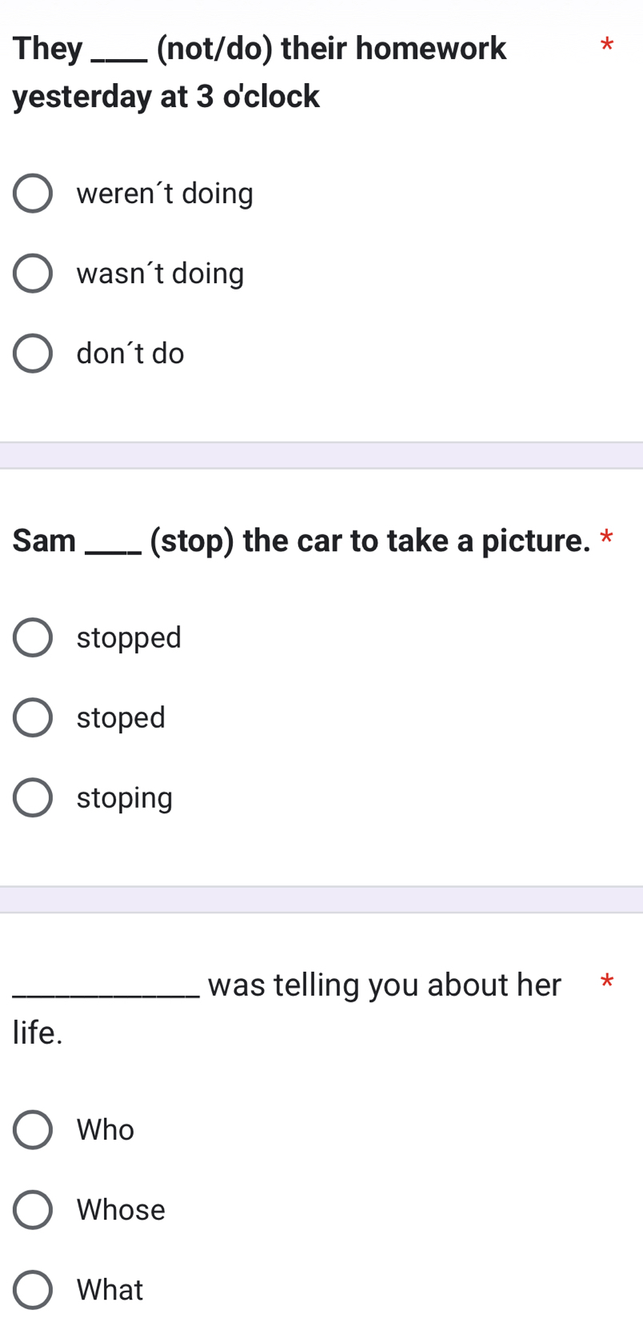Choose "Who" for the last question
This screenshot has width=643, height=1342.
pos(32,1129)
